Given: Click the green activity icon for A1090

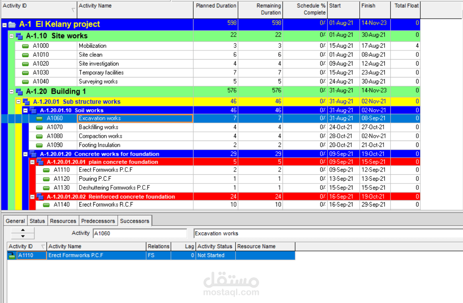Looking at the screenshot, I should (39, 145).
